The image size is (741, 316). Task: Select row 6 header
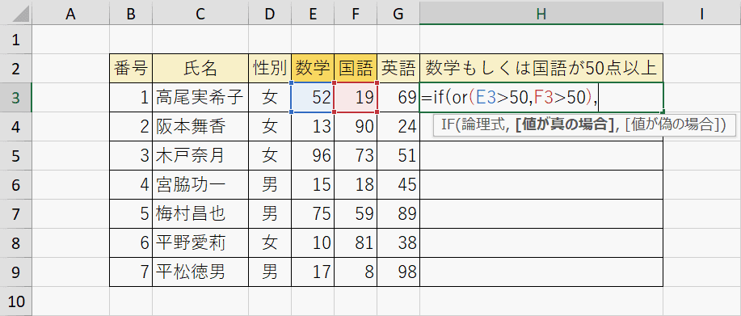point(16,185)
